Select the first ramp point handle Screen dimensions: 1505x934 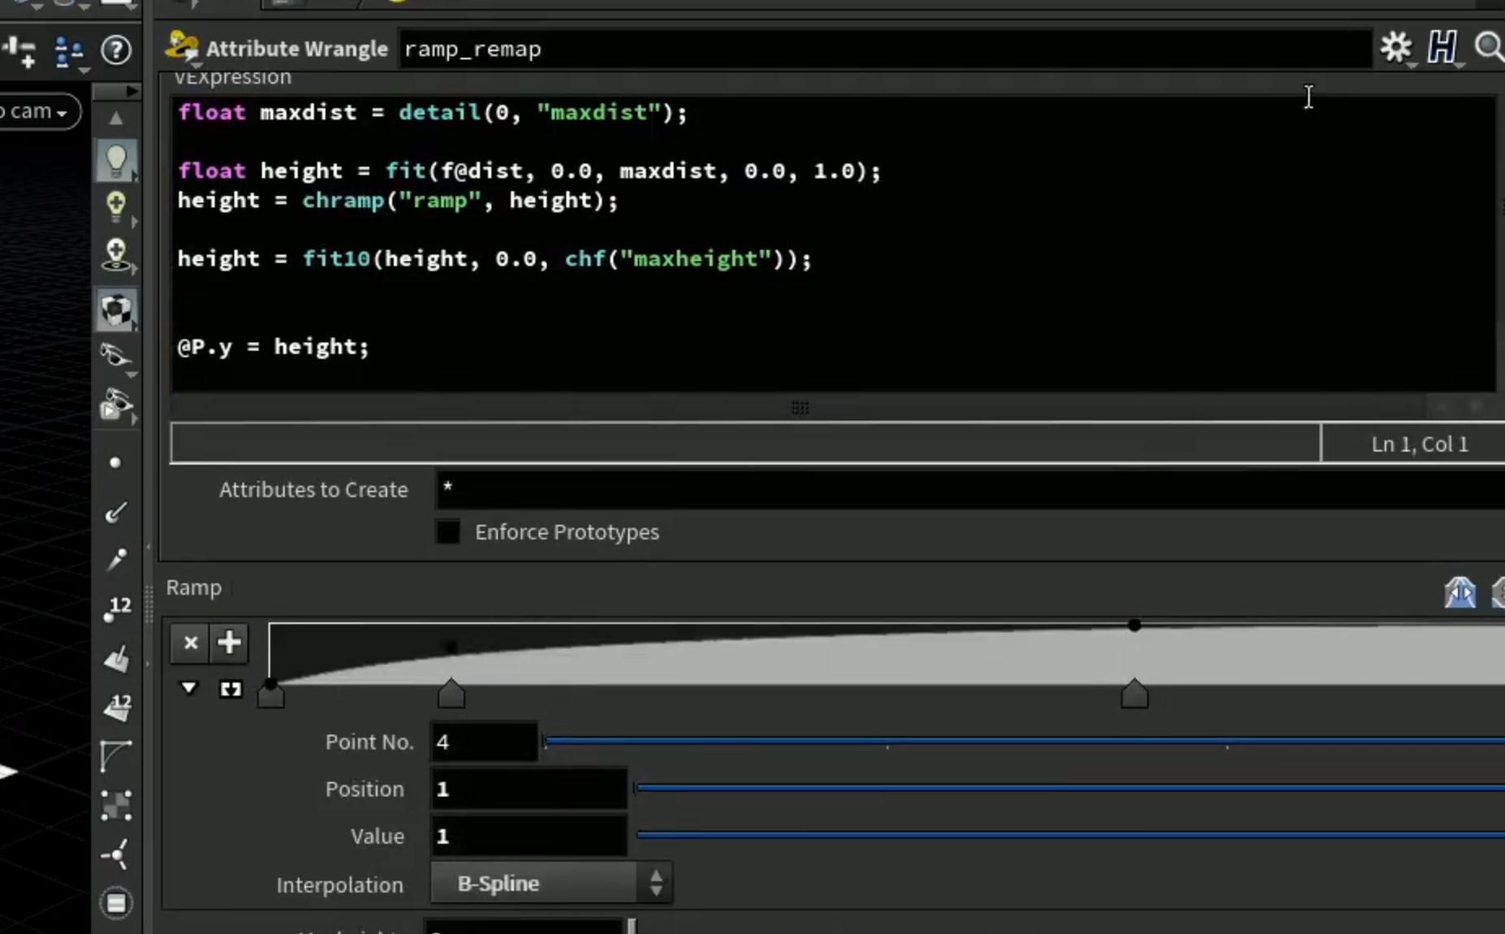271,694
